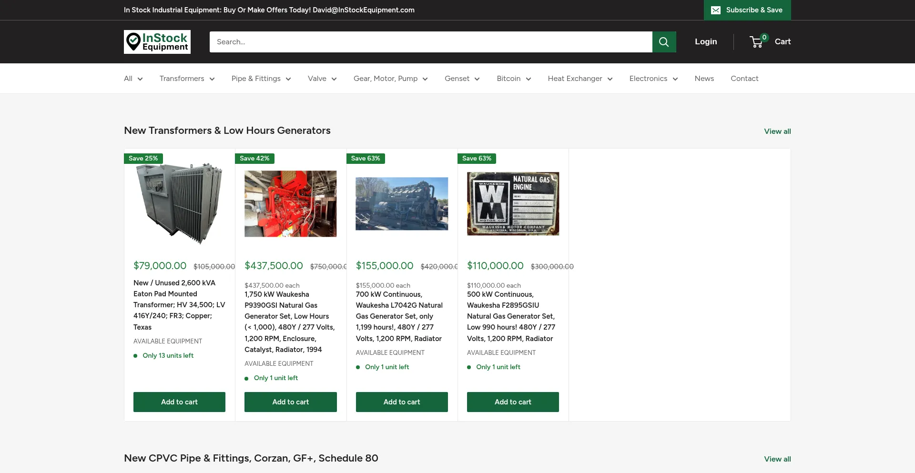915x473 pixels.
Task: Open the 1,750 kW Waukesha P9390GSI title
Action: [290, 322]
